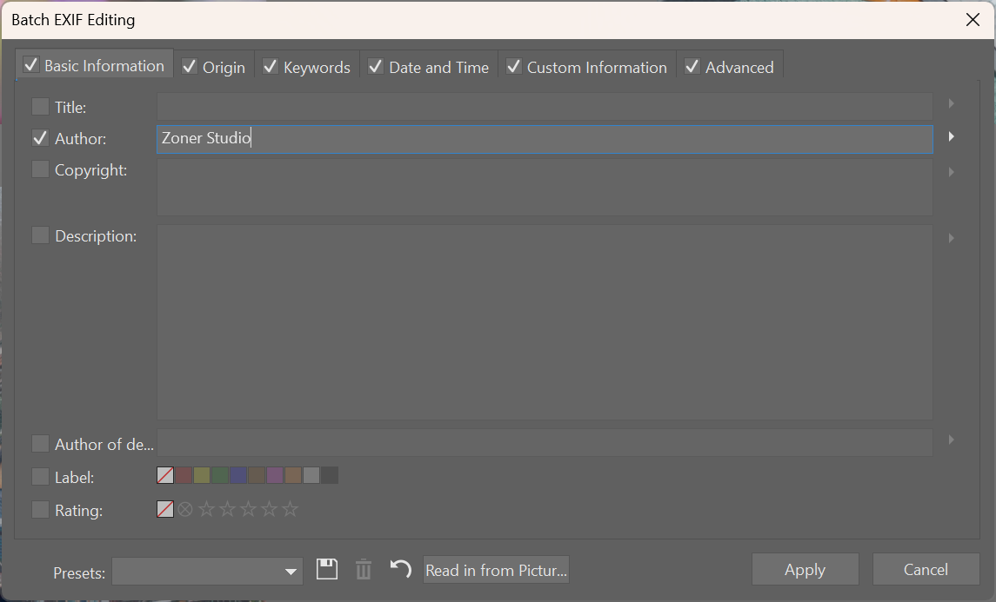Close the Batch EXIF Editing dialog

[973, 20]
